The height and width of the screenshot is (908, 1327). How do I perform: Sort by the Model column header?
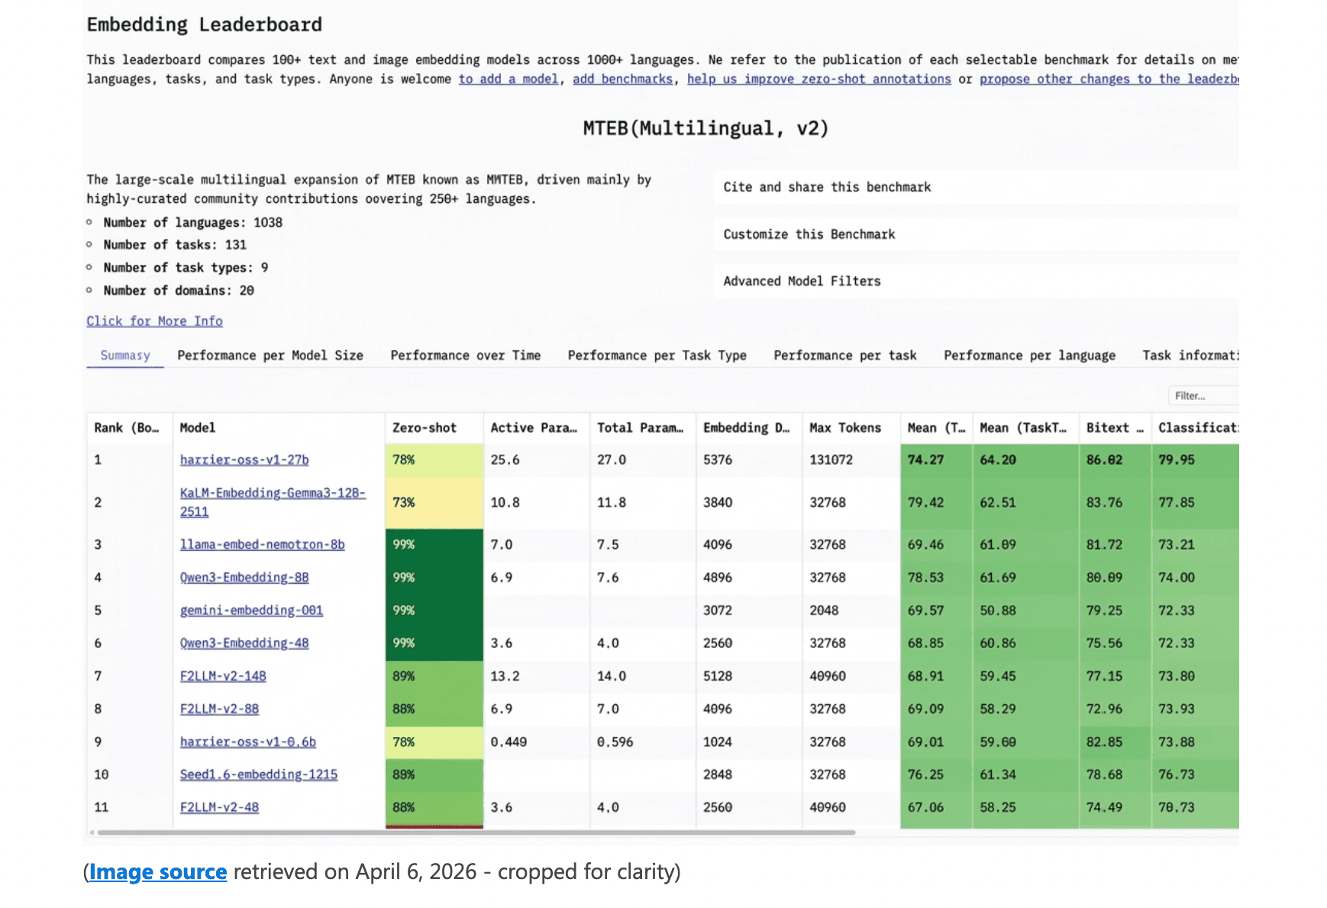click(x=279, y=428)
